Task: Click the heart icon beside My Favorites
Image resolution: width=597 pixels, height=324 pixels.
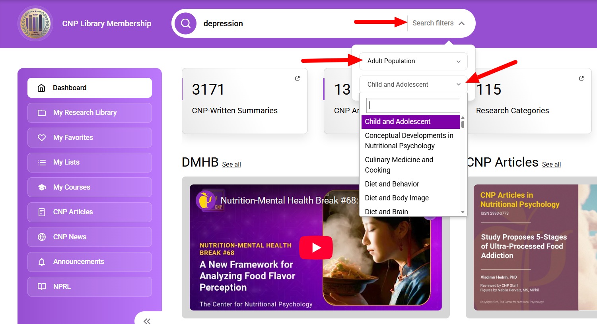Action: coord(42,138)
